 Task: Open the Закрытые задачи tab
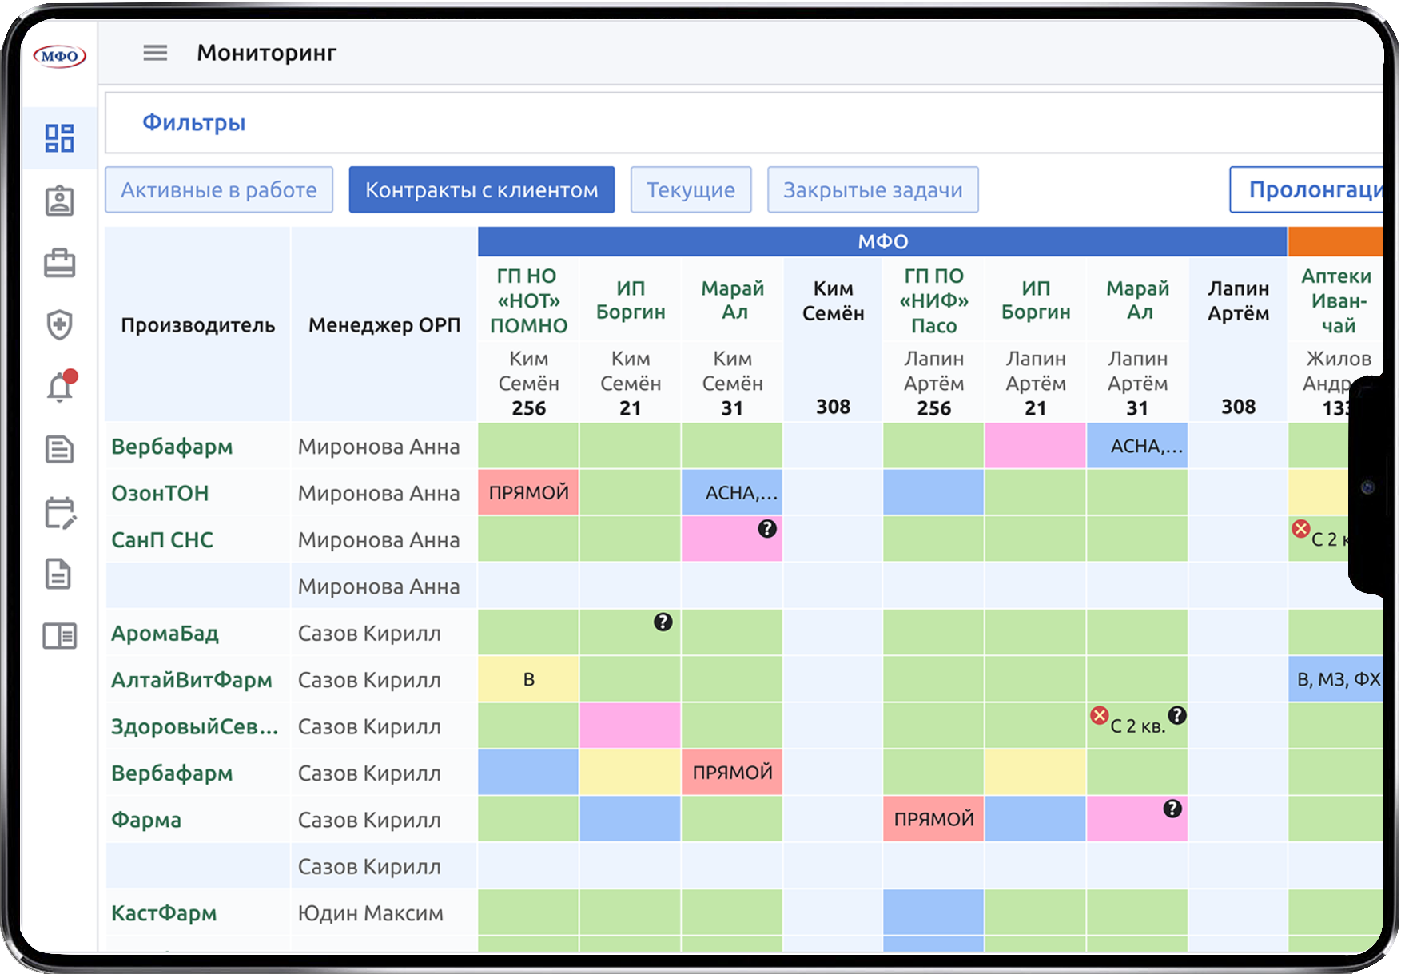[872, 190]
